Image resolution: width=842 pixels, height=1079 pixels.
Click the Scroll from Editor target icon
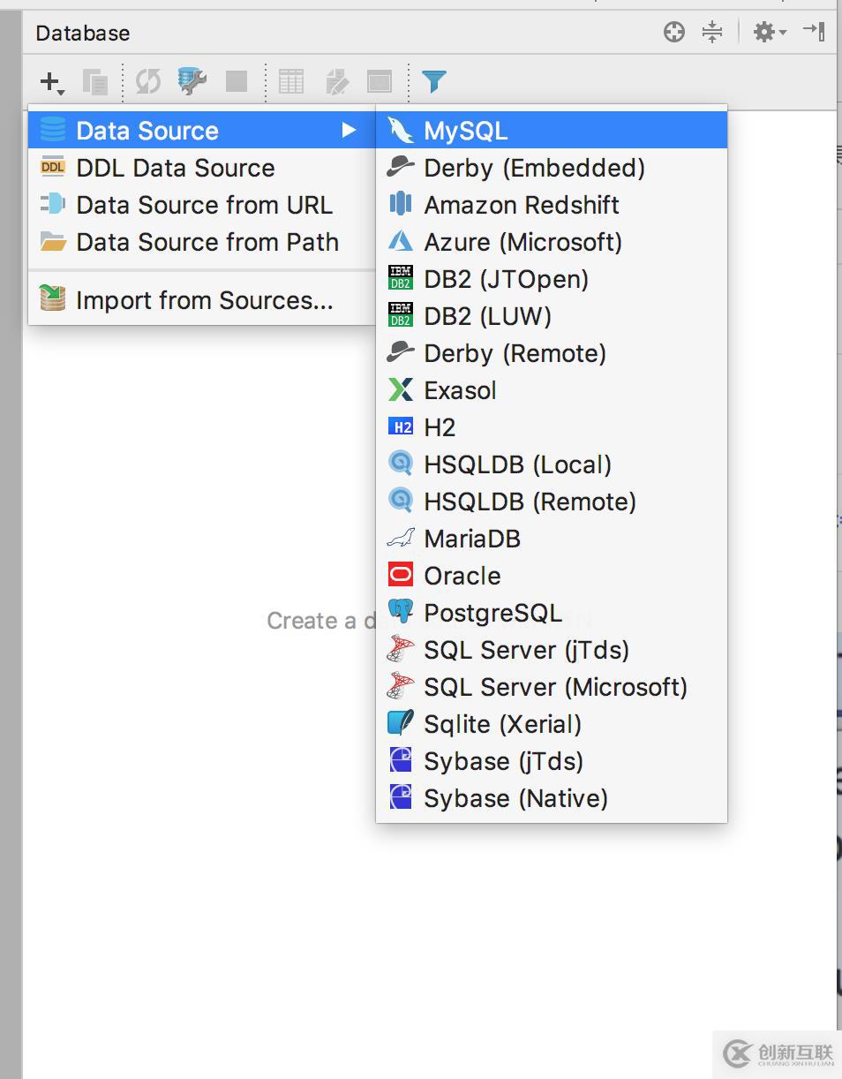[x=674, y=33]
